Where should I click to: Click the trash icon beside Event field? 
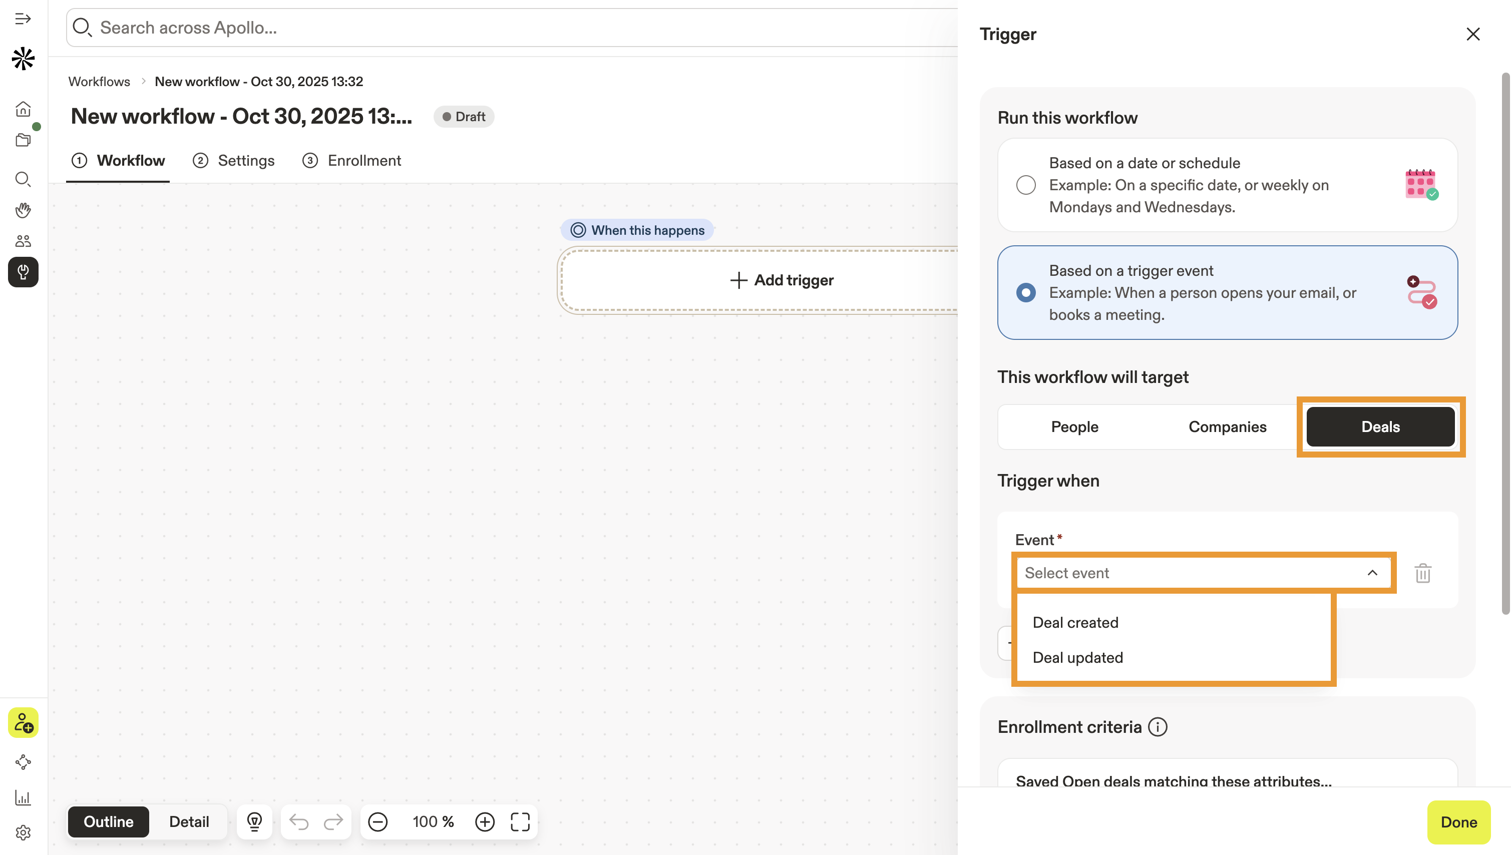[1422, 573]
